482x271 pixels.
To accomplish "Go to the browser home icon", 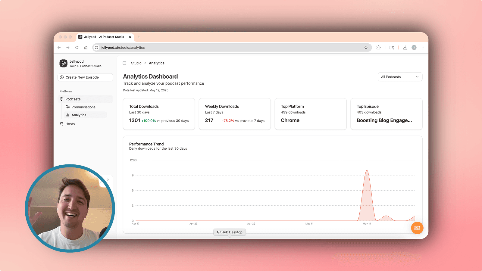I will pyautogui.click(x=86, y=48).
